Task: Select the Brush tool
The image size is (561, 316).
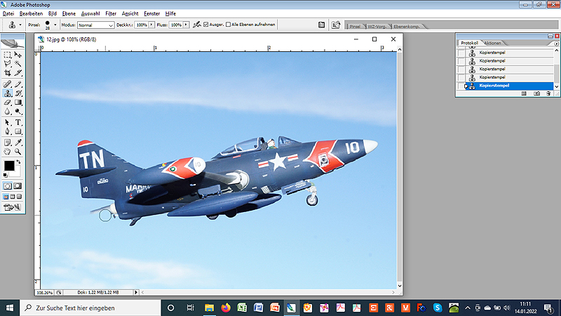Action: tap(18, 84)
